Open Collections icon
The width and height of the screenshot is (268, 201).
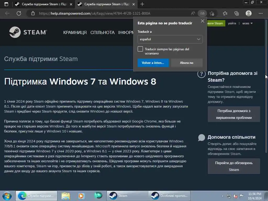pyautogui.click(x=237, y=13)
